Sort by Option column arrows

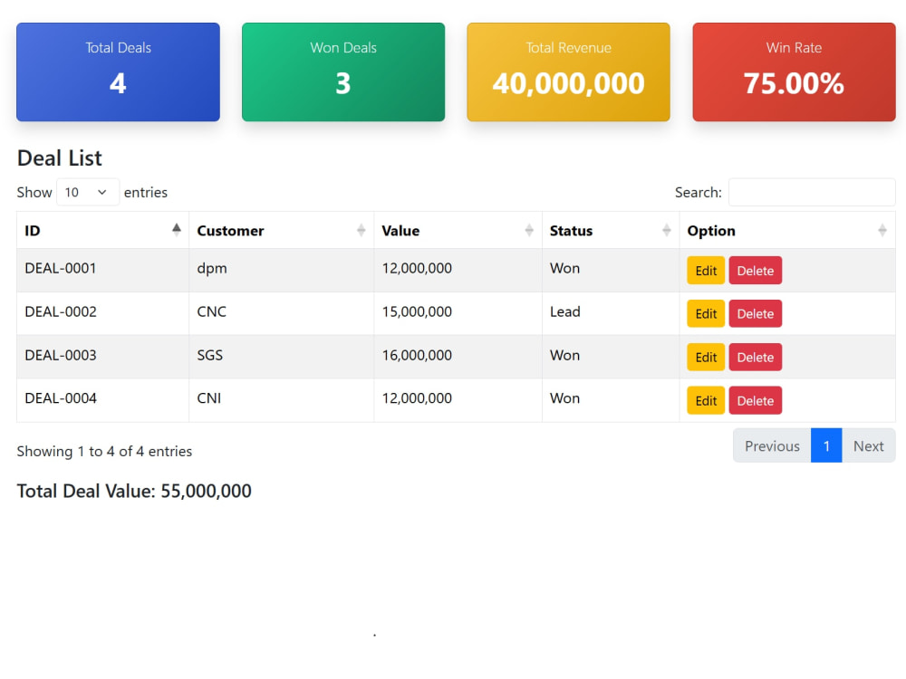point(882,230)
